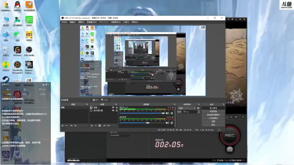Select the Image 2 source row

[x=104, y=107]
